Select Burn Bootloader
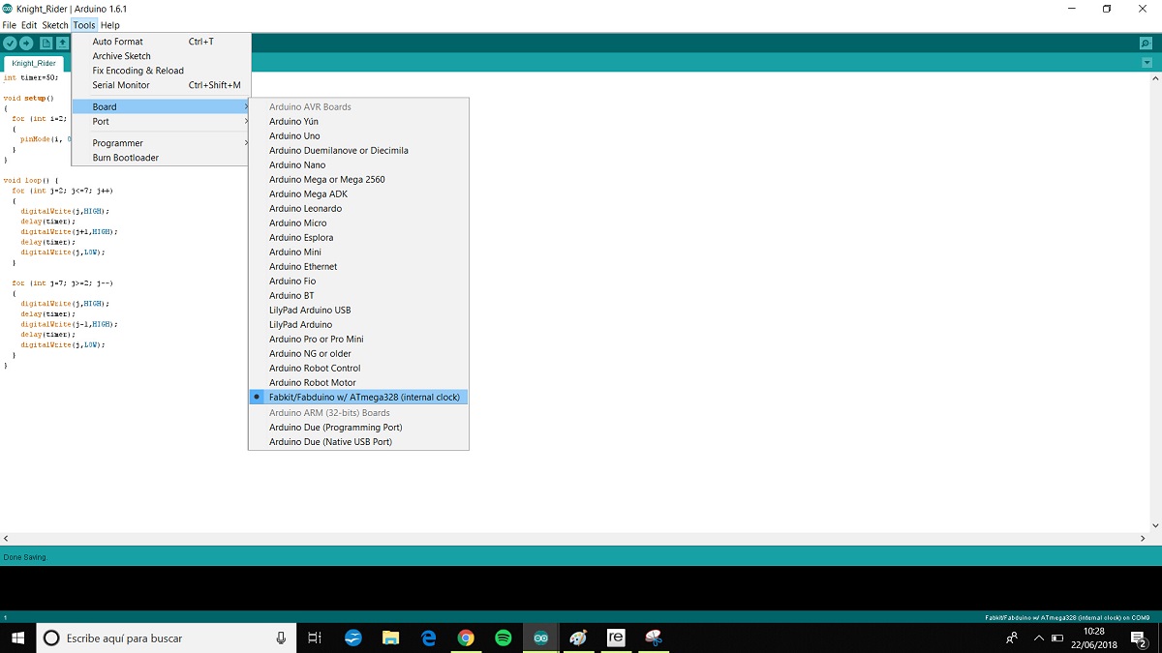The height and width of the screenshot is (653, 1162). [161, 158]
